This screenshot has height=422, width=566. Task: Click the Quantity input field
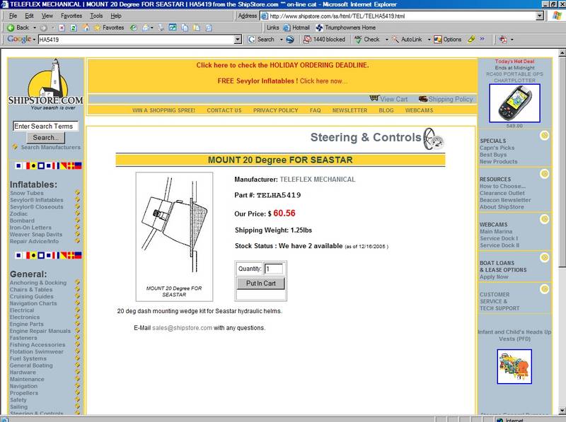coord(274,269)
